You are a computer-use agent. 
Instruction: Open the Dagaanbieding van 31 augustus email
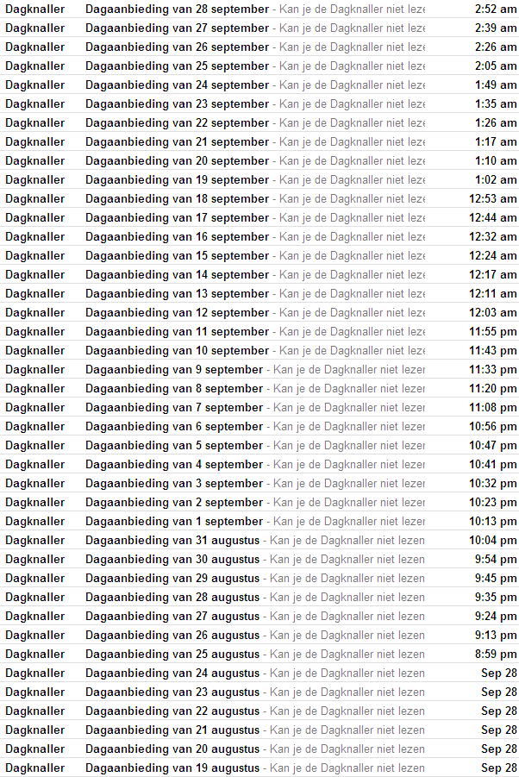(259, 540)
